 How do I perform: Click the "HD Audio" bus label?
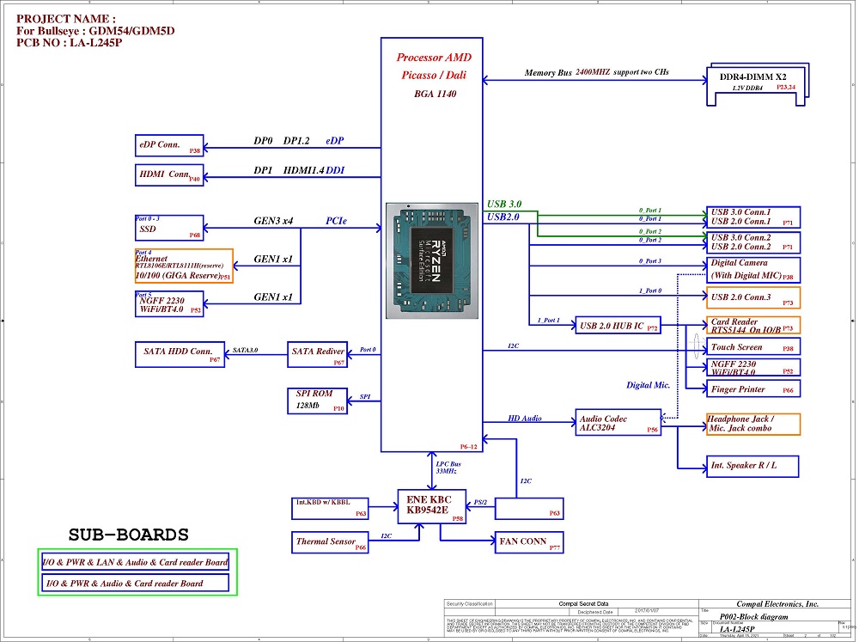coord(524,419)
